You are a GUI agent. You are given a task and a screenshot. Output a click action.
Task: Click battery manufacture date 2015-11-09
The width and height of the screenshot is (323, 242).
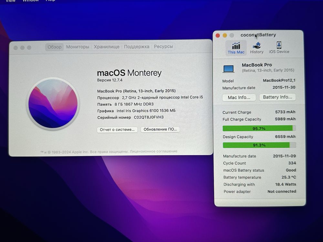[x=284, y=156]
